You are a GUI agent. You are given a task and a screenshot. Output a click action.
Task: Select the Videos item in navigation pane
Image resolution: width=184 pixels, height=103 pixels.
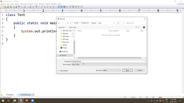[65, 48]
